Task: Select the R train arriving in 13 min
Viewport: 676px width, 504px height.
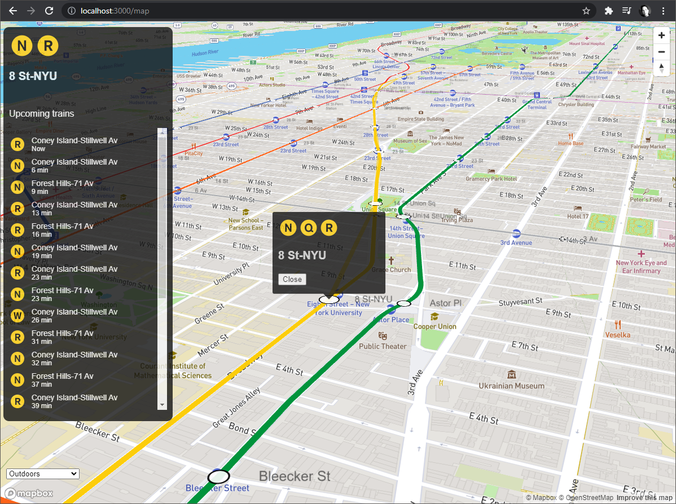Action: click(x=83, y=209)
